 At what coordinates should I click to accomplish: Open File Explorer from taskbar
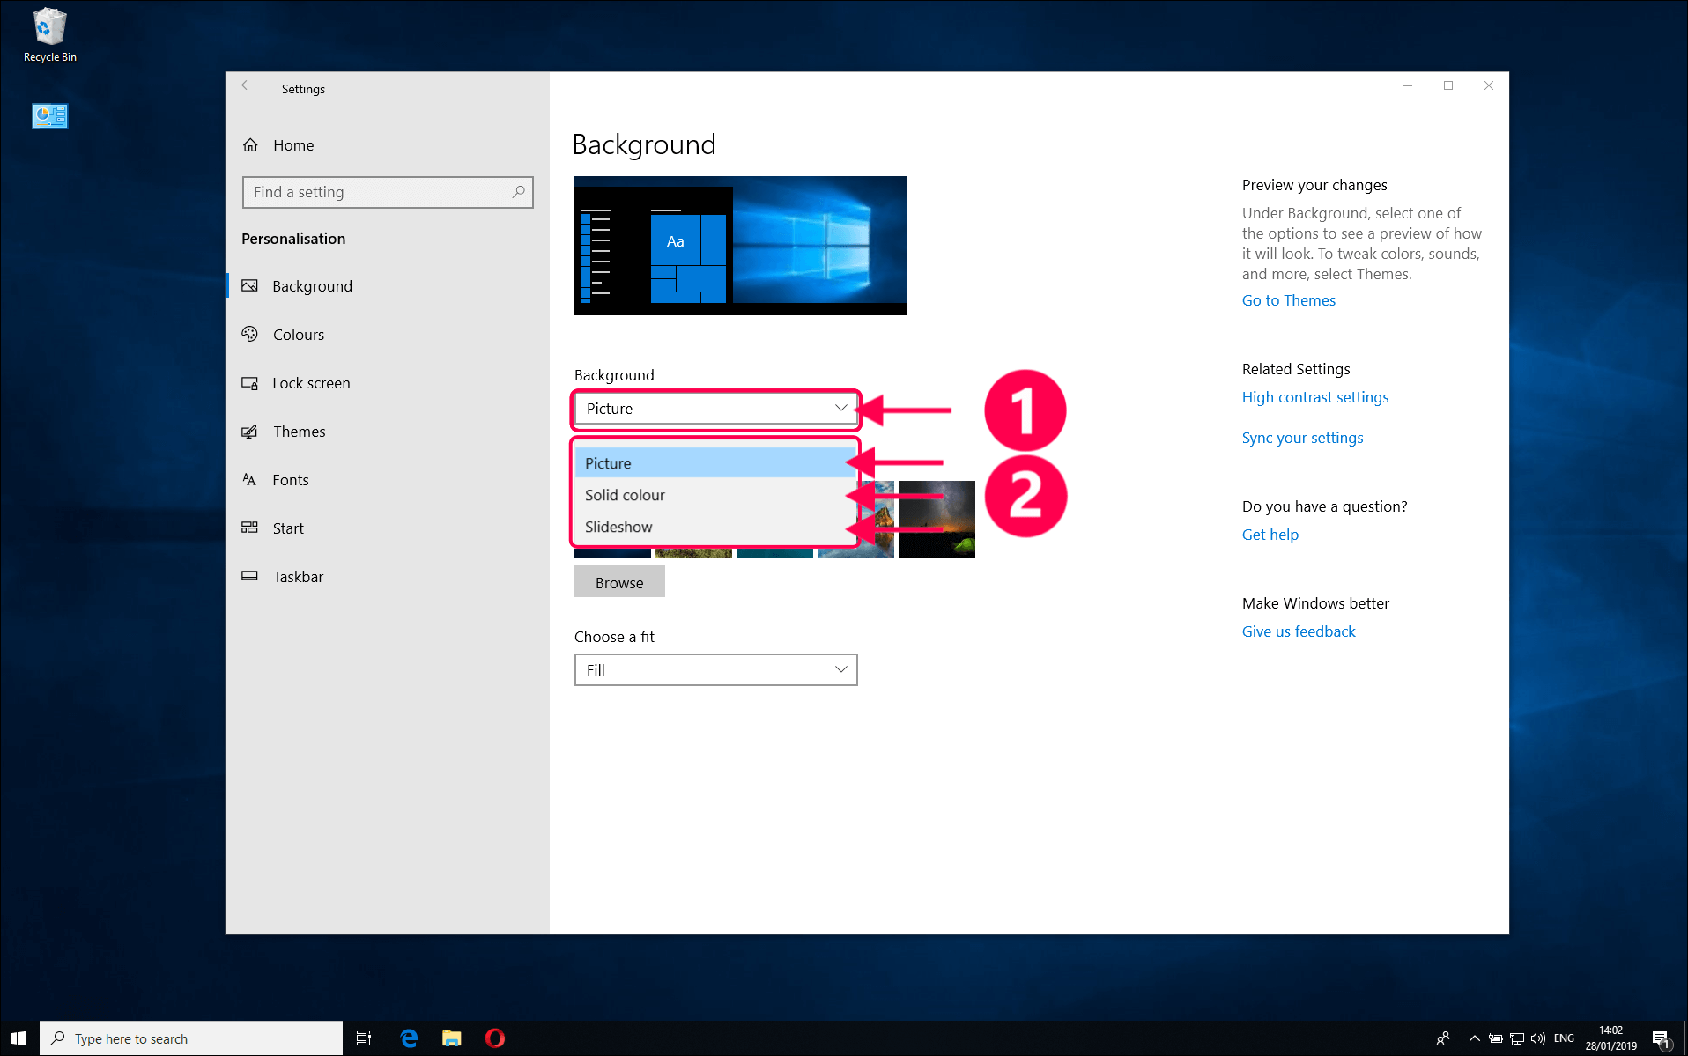coord(452,1038)
